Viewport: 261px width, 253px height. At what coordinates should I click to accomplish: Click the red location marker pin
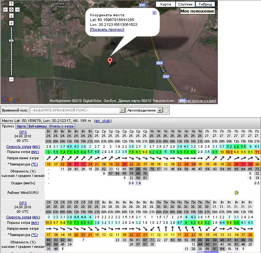[x=109, y=61]
